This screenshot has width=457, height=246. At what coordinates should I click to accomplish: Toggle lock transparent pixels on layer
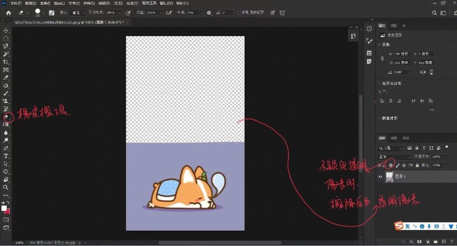[391, 165]
